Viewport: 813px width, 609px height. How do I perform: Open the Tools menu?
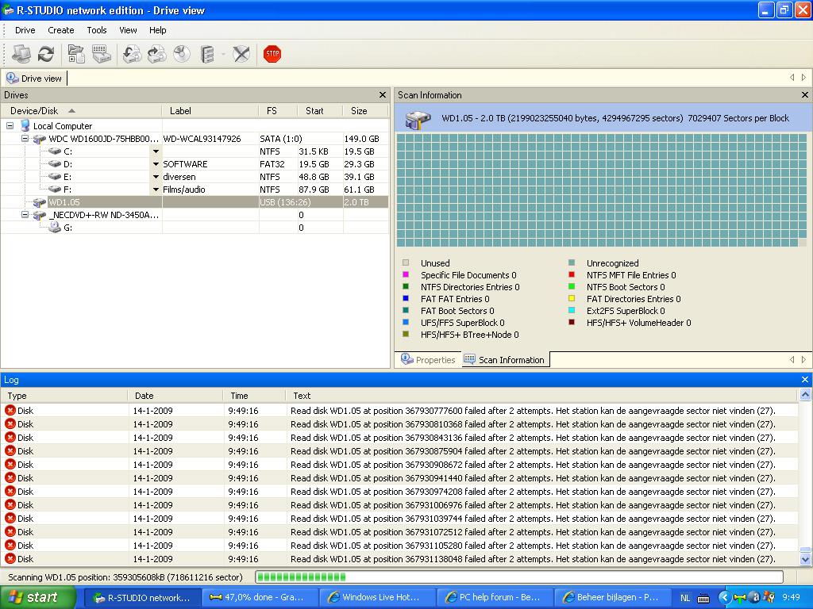[x=96, y=30]
